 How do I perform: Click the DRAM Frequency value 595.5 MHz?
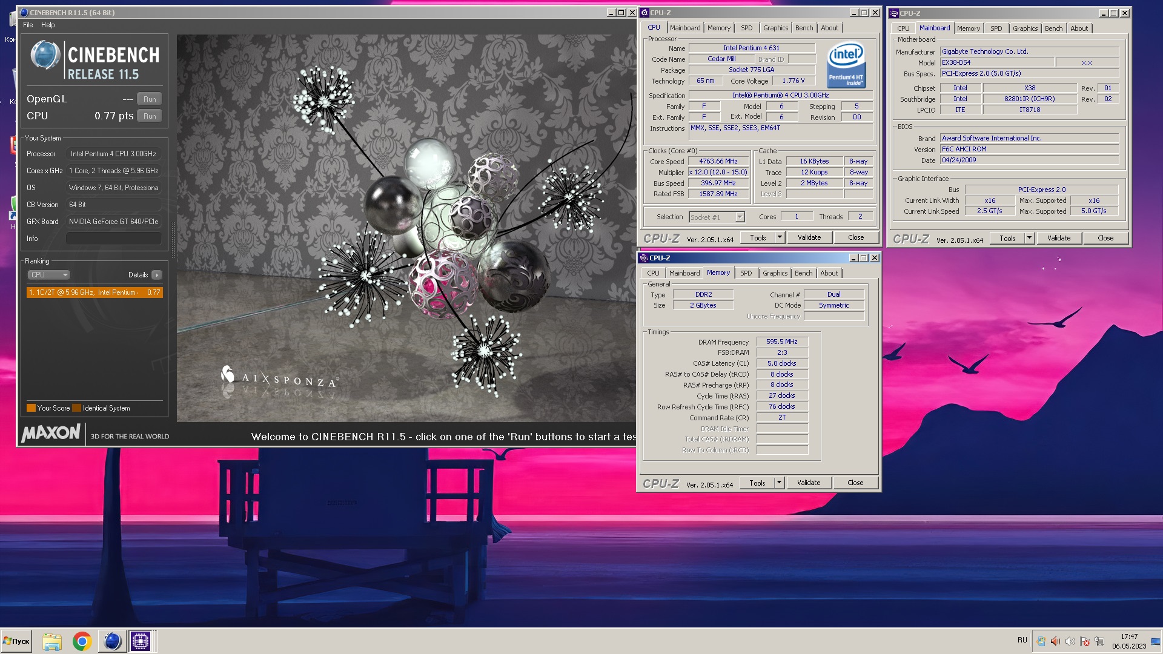[x=782, y=342]
